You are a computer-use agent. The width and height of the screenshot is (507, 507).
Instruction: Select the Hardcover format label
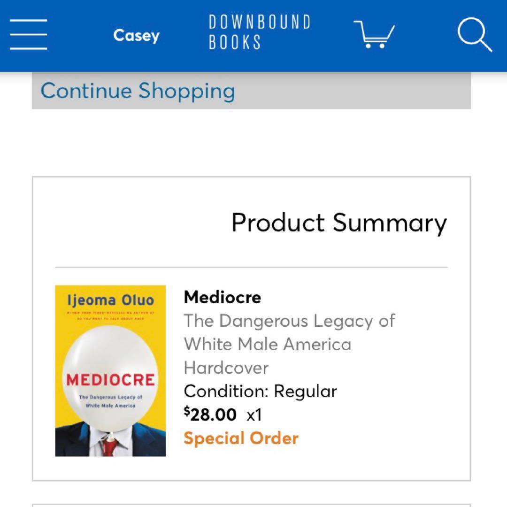(226, 368)
